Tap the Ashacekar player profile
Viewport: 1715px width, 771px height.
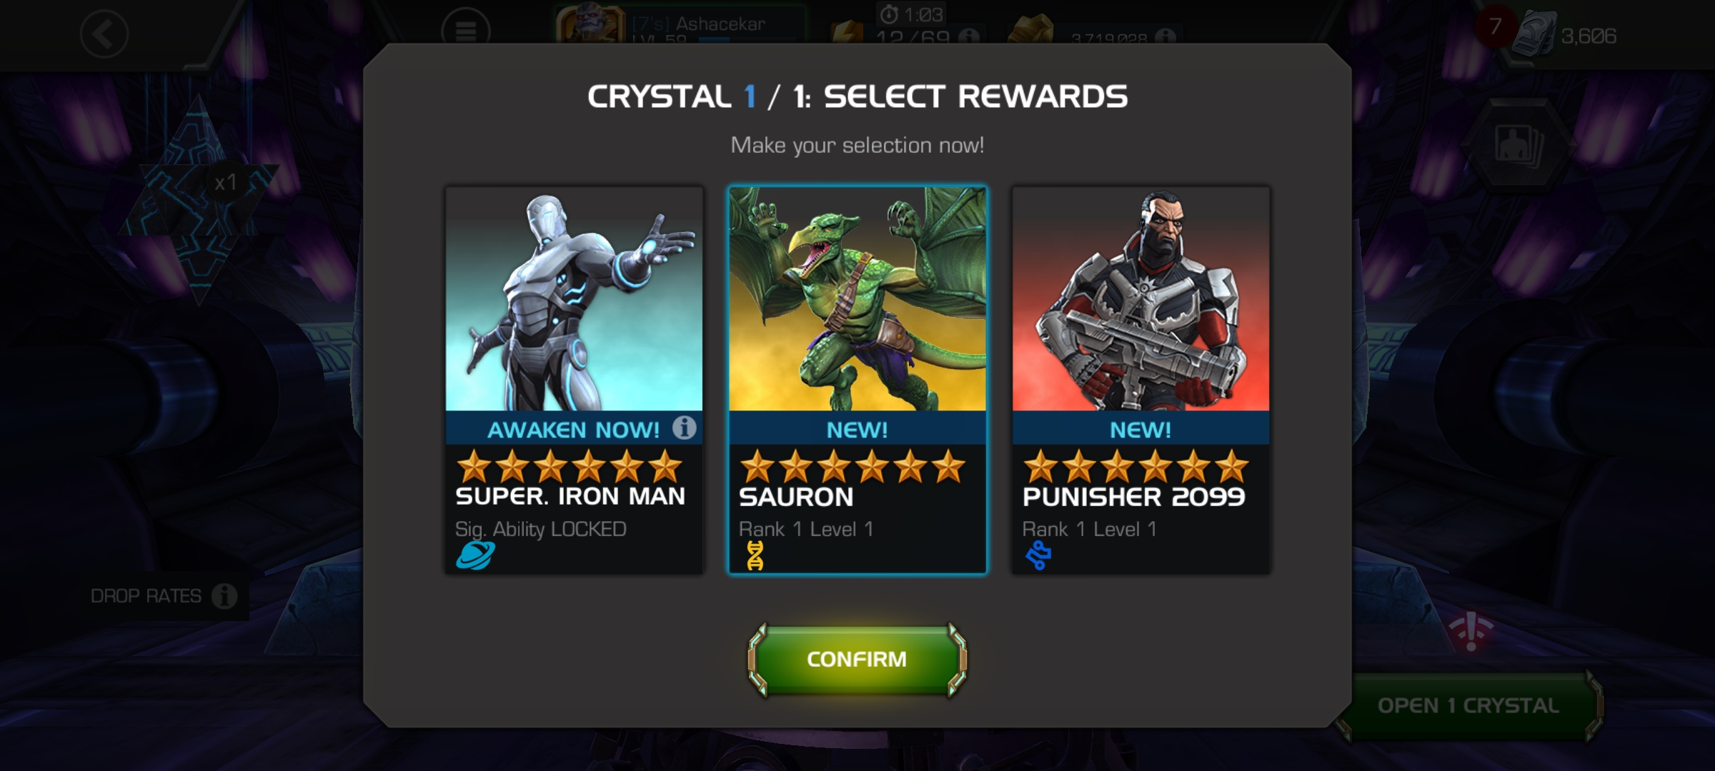coord(679,24)
